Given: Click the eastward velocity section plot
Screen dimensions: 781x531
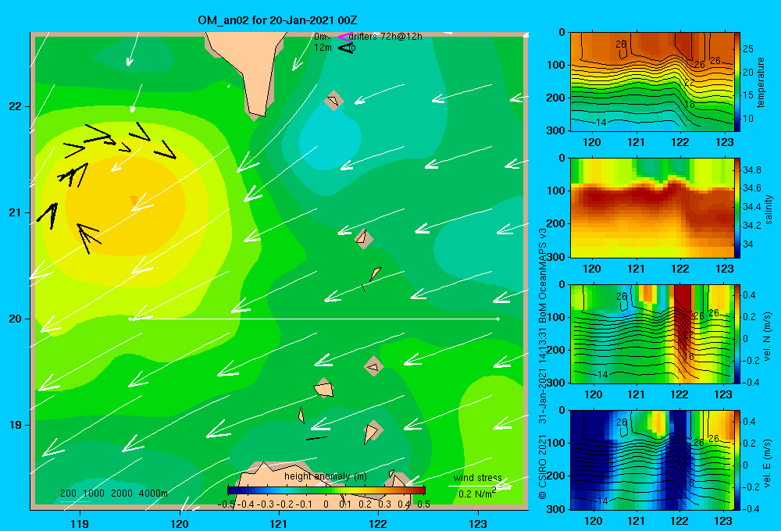Looking at the screenshot, I should click(652, 460).
